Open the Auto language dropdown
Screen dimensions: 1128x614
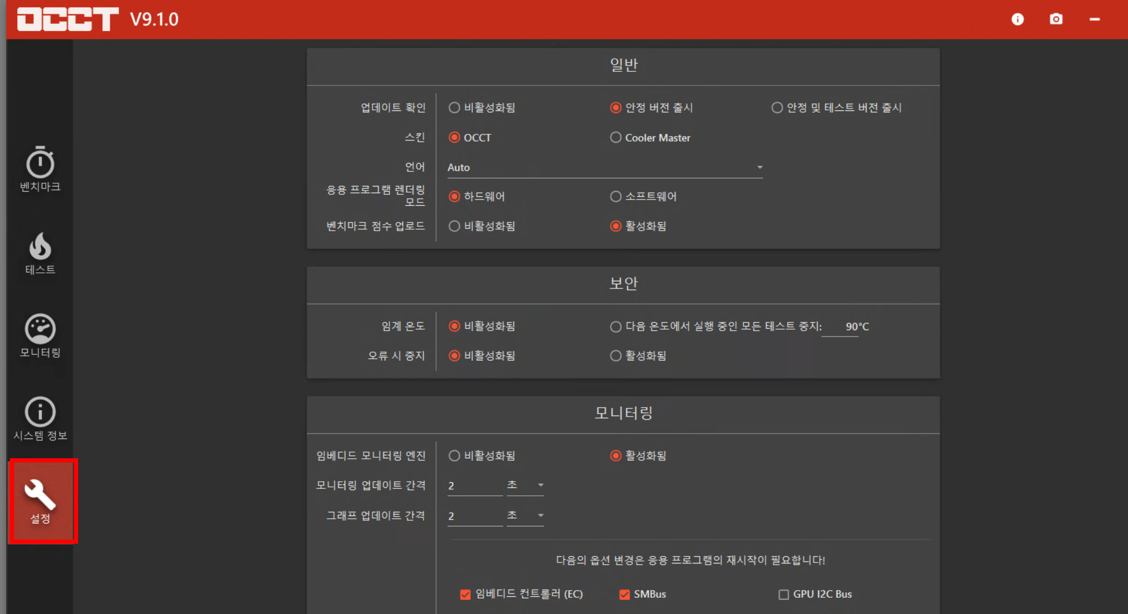604,167
